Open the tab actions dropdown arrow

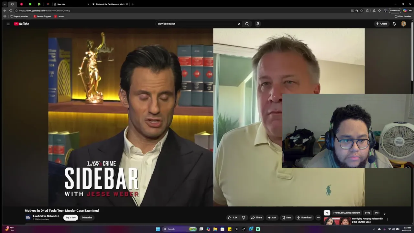point(5,4)
